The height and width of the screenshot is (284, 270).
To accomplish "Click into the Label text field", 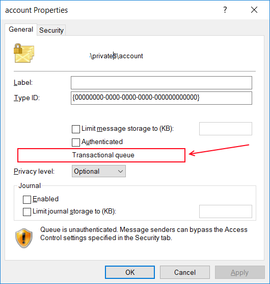I will click(x=161, y=83).
